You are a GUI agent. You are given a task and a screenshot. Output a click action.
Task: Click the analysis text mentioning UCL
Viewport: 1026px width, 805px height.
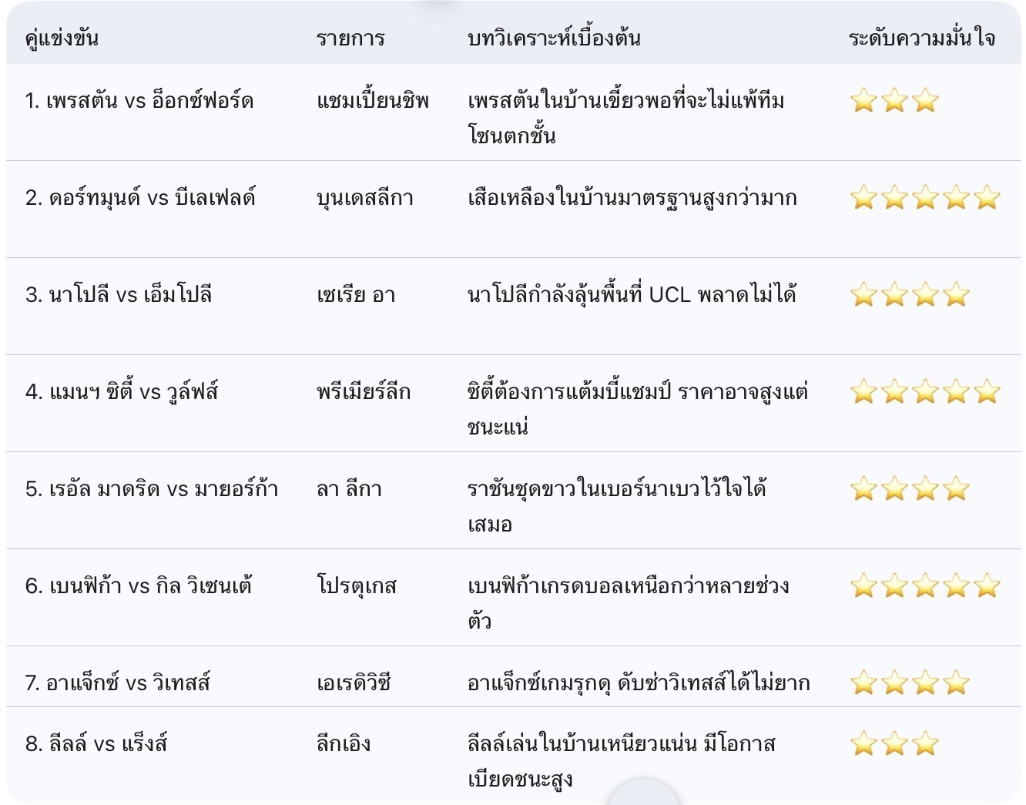click(632, 295)
